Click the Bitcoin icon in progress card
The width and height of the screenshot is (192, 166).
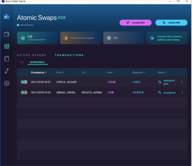pyautogui.click(x=66, y=38)
